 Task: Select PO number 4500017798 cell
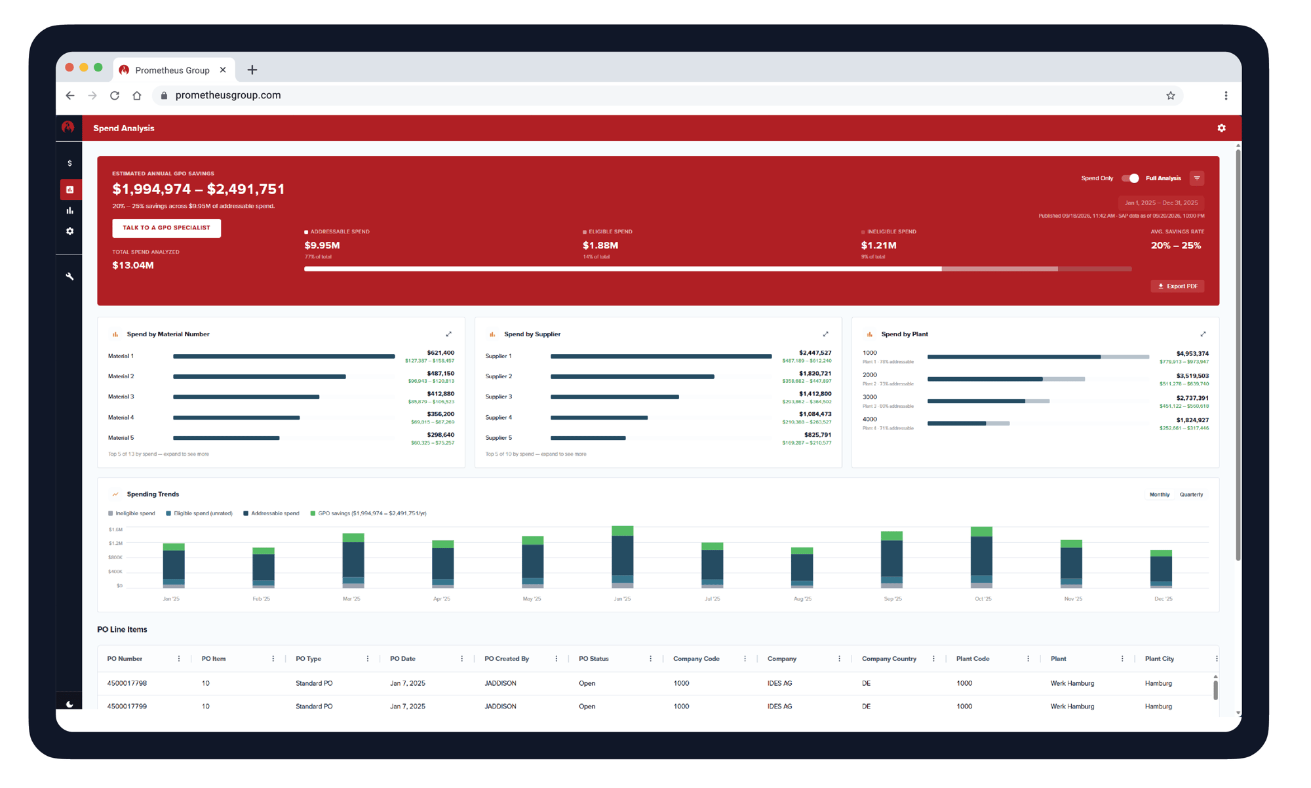tap(127, 683)
